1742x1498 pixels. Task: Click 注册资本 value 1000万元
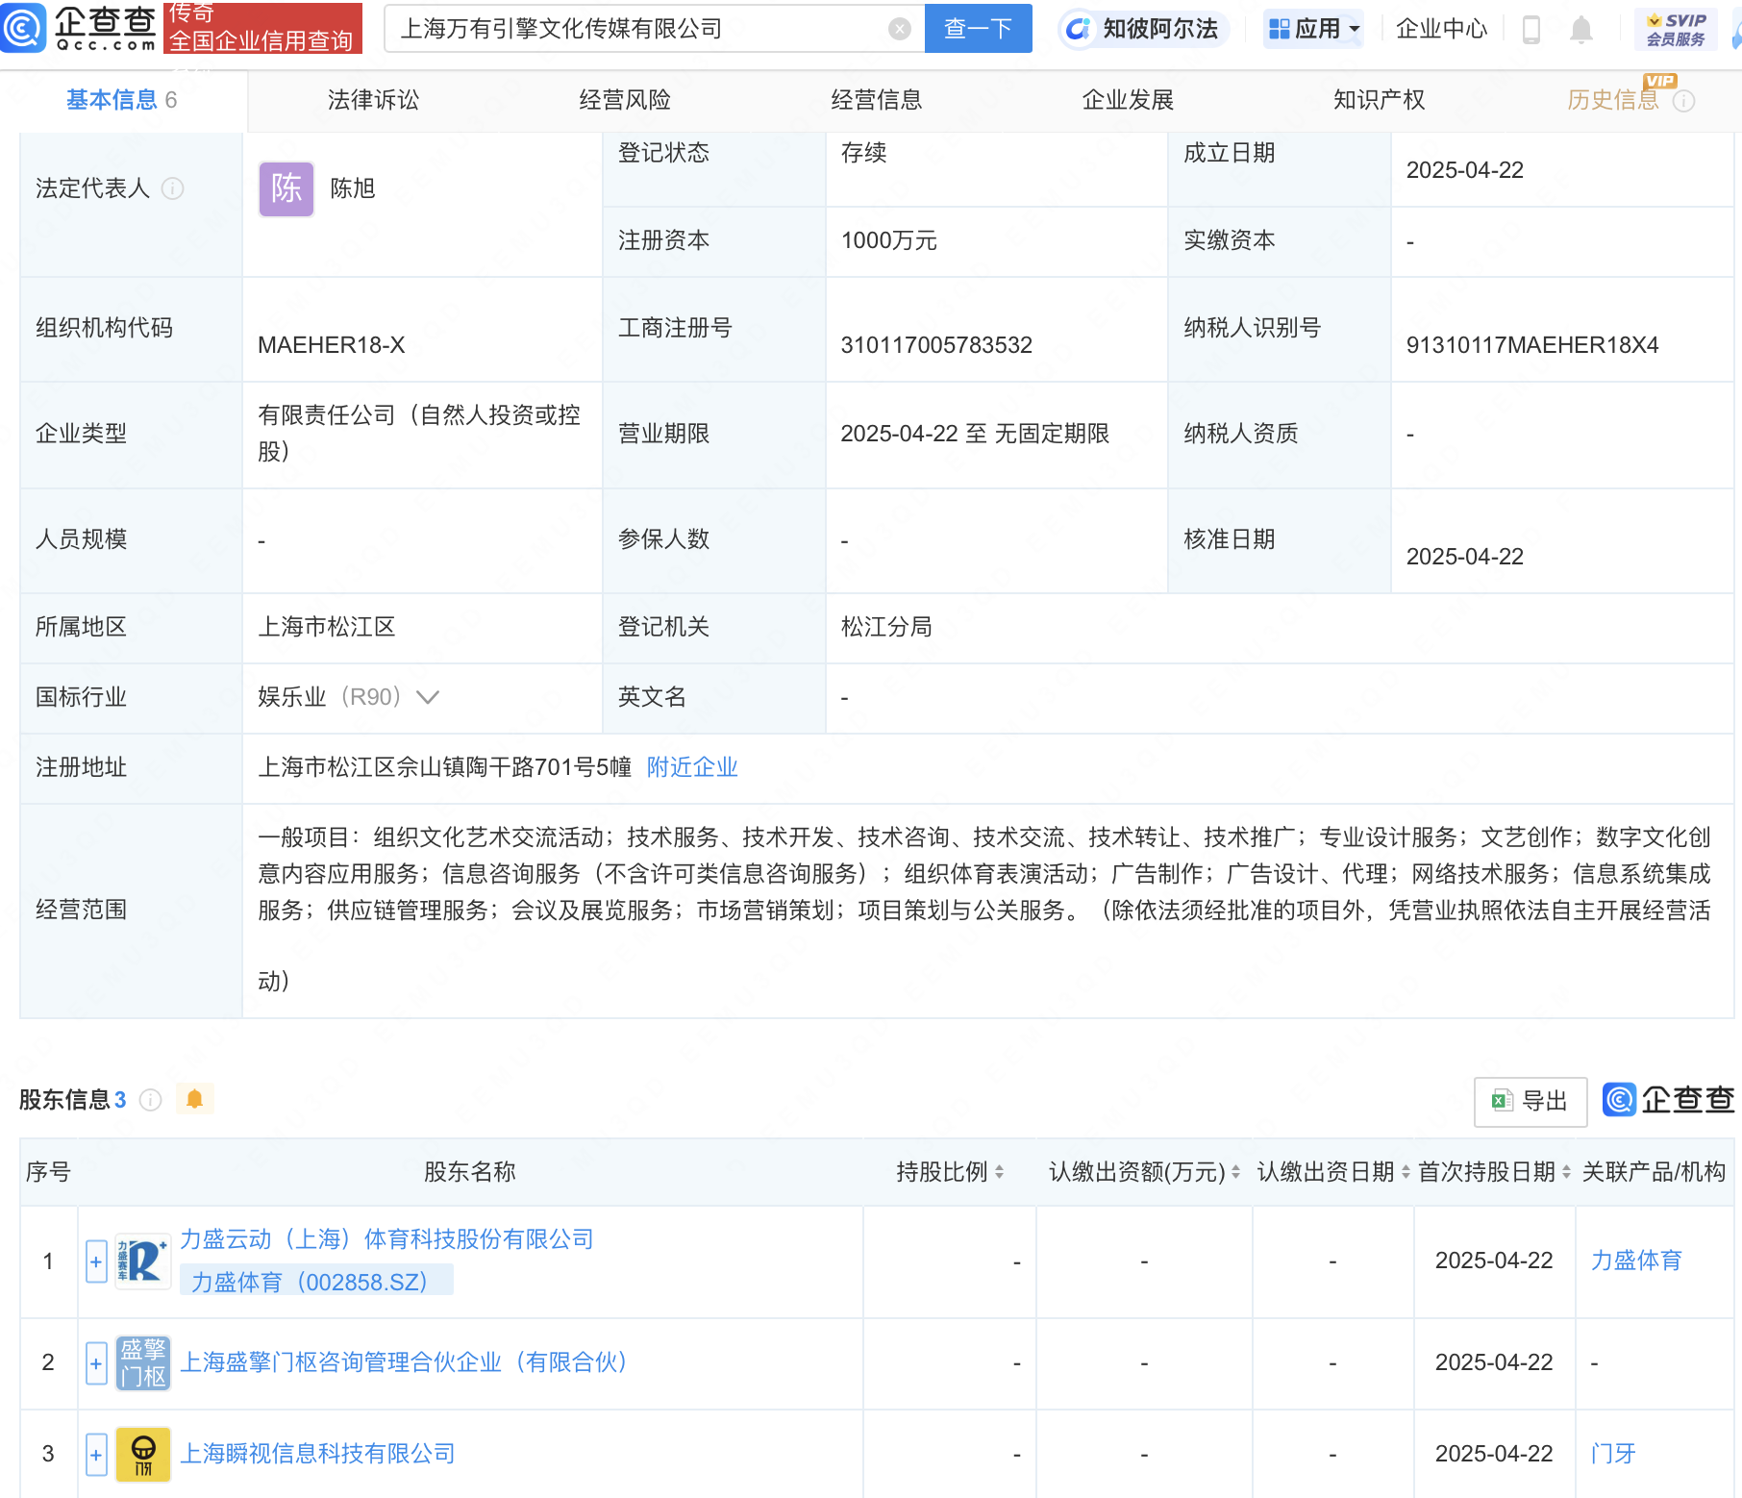point(888,240)
